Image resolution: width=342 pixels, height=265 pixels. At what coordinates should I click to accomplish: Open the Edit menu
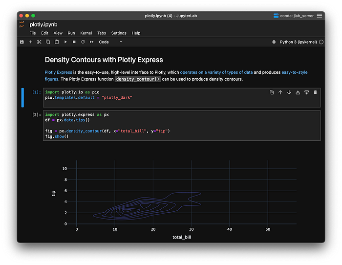[x=45, y=33]
